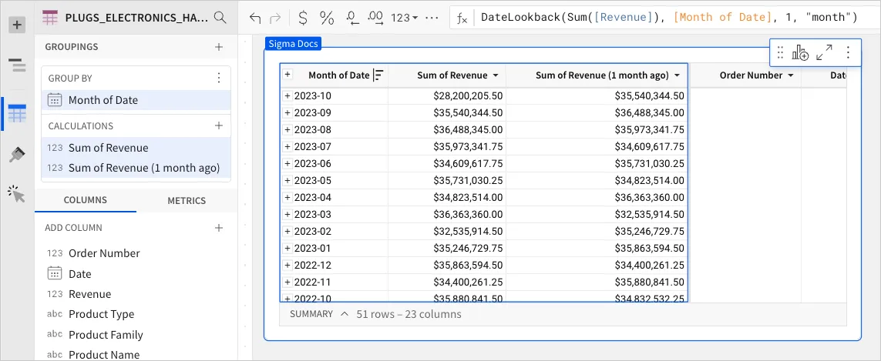Expand the 2023-10 row
This screenshot has height=361, width=881.
point(287,96)
